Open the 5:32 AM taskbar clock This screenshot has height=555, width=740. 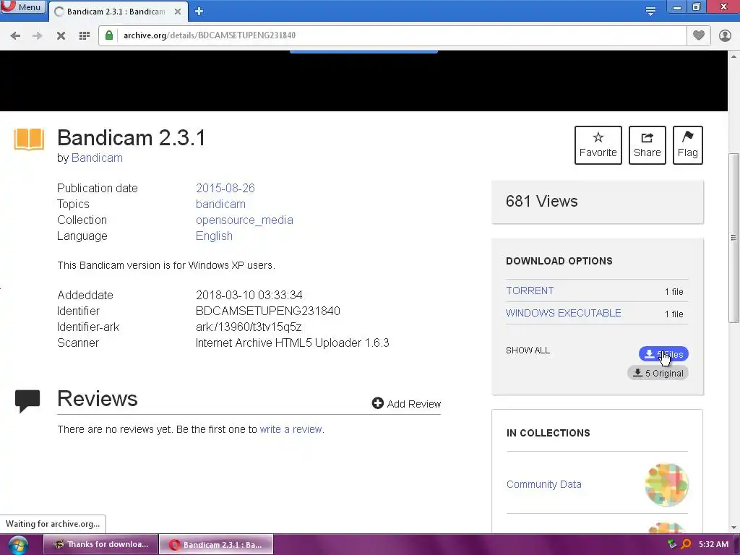pos(713,544)
